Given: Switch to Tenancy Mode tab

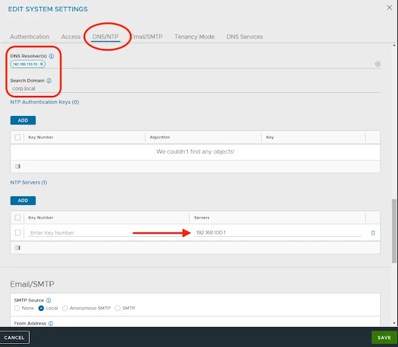Looking at the screenshot, I should tap(195, 37).
